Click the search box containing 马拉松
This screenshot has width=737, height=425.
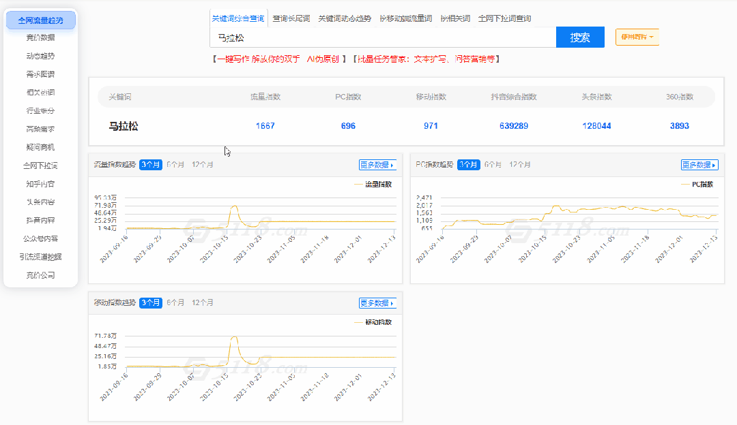pos(383,37)
